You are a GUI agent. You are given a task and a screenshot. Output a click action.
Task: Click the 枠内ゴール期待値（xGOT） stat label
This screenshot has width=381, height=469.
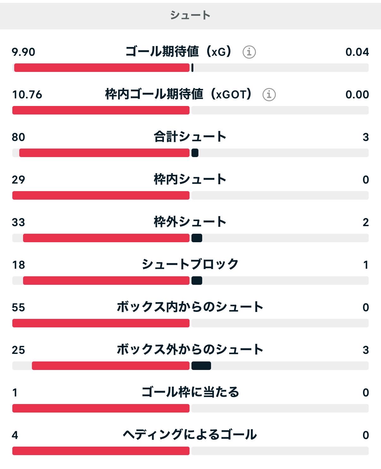tap(178, 94)
